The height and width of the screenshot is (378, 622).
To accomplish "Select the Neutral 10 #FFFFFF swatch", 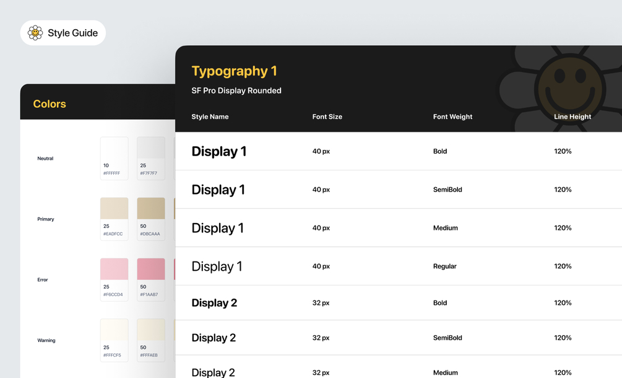I will point(114,159).
